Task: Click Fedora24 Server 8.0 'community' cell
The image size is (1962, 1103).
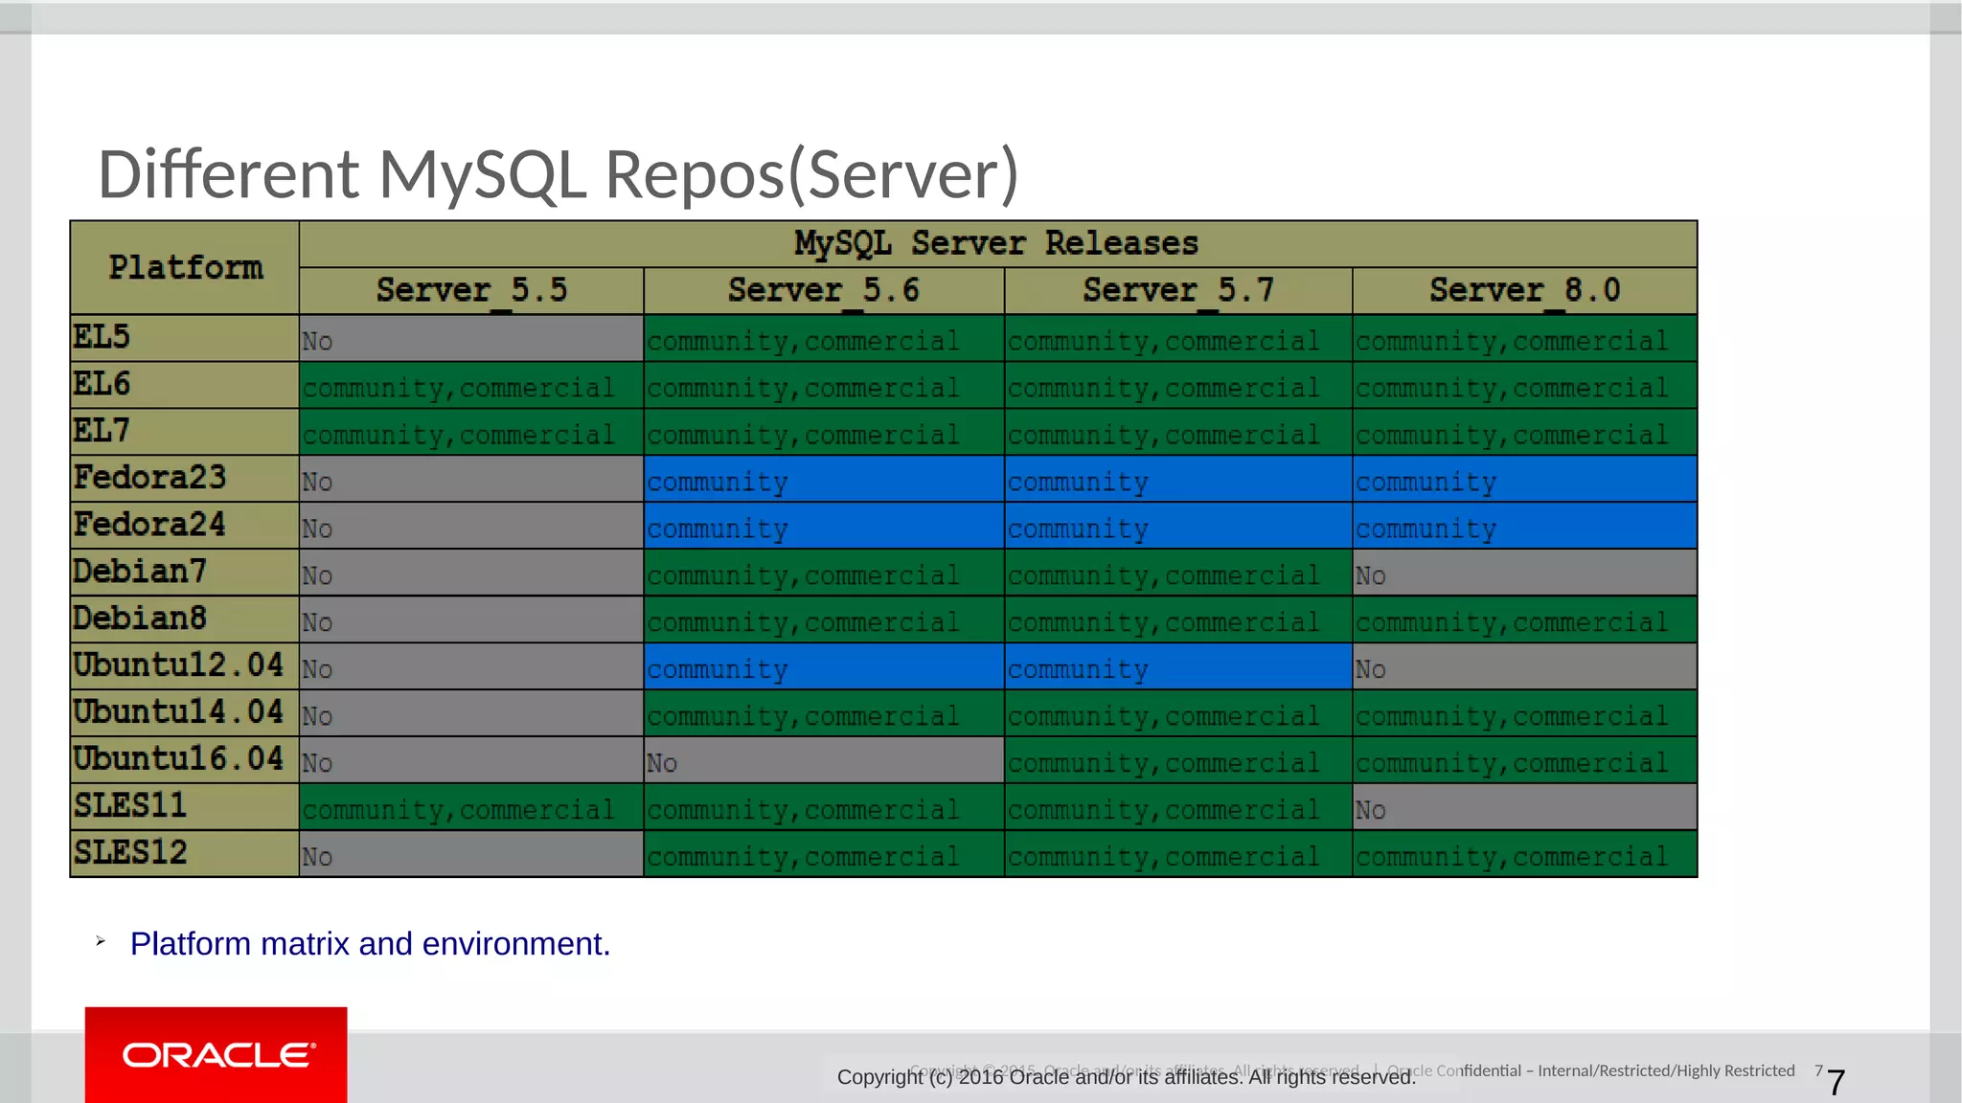Action: point(1525,526)
